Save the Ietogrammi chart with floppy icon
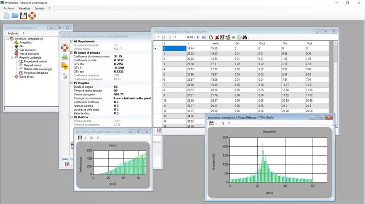Image resolution: width=365 pixels, height=204 pixels. (211, 123)
